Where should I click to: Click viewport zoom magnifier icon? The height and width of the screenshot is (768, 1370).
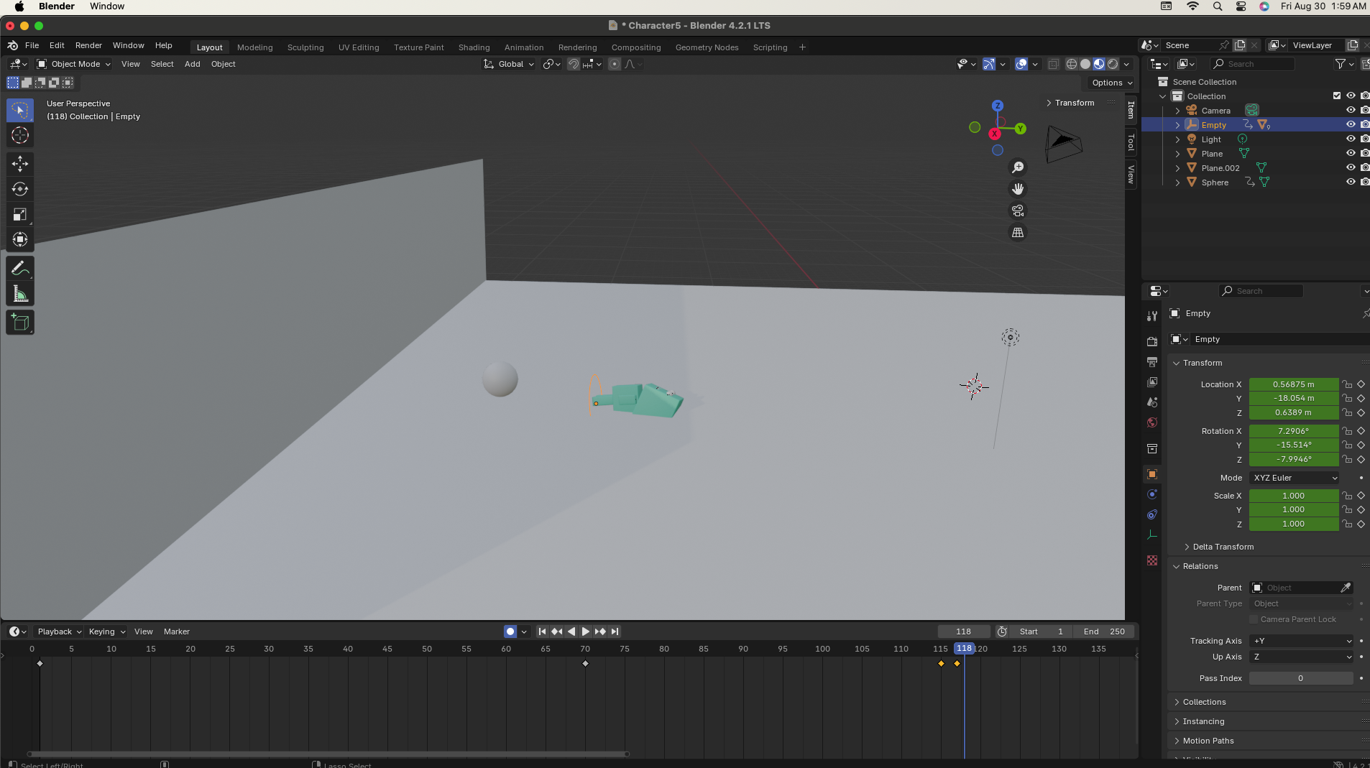[1018, 167]
